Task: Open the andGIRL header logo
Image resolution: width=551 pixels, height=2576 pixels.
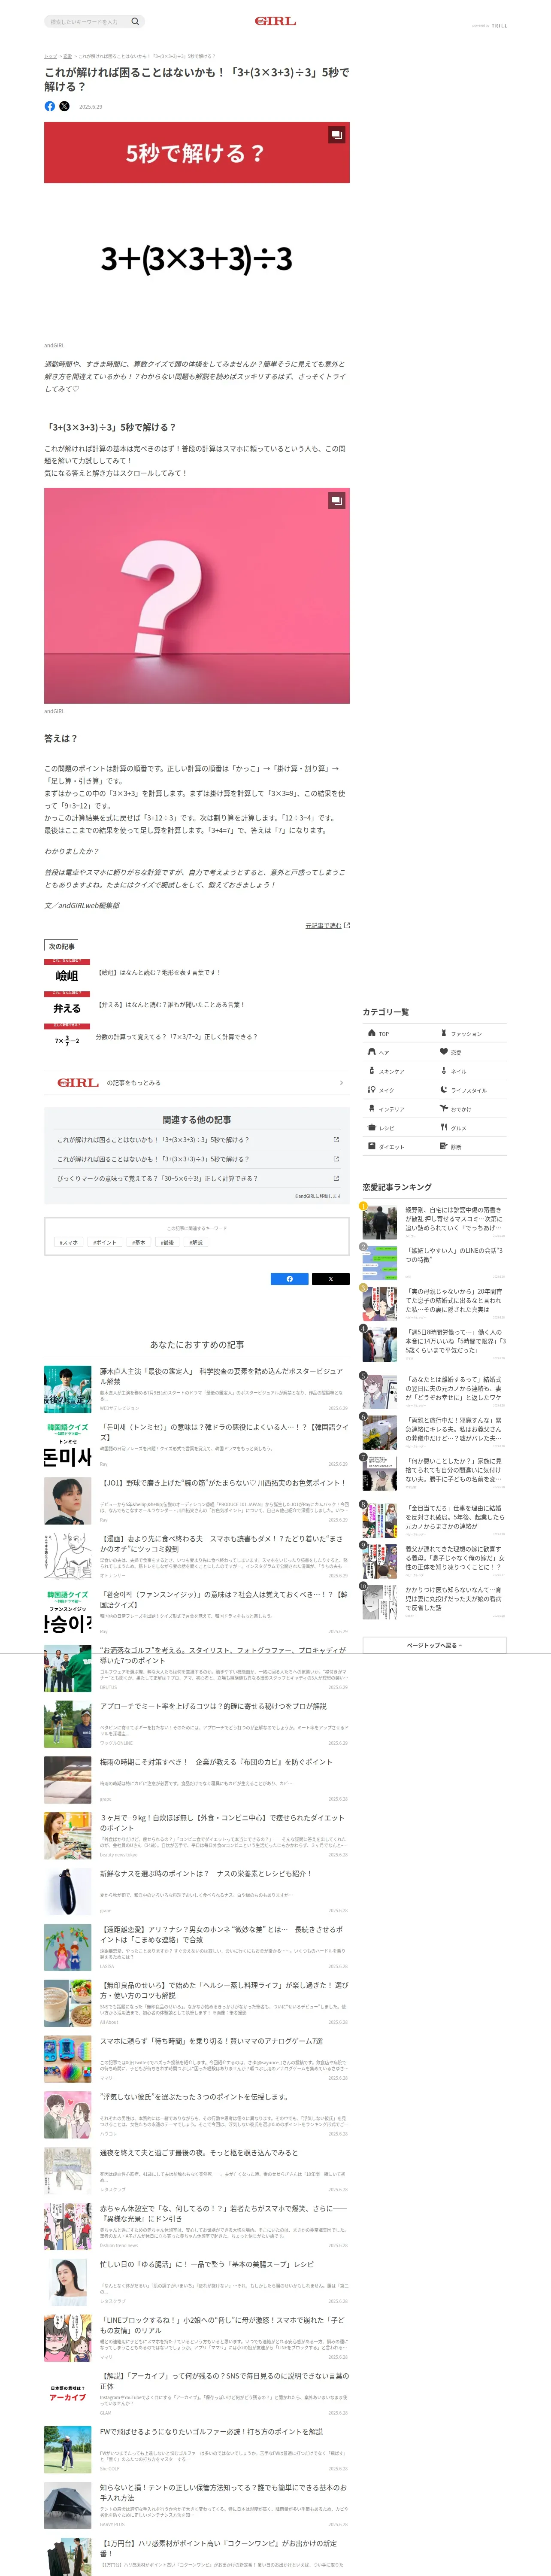Action: point(275,21)
